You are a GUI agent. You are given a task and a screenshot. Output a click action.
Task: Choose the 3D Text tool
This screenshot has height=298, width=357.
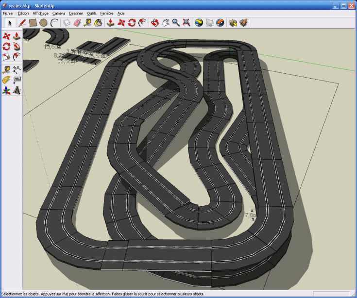[x=17, y=90]
